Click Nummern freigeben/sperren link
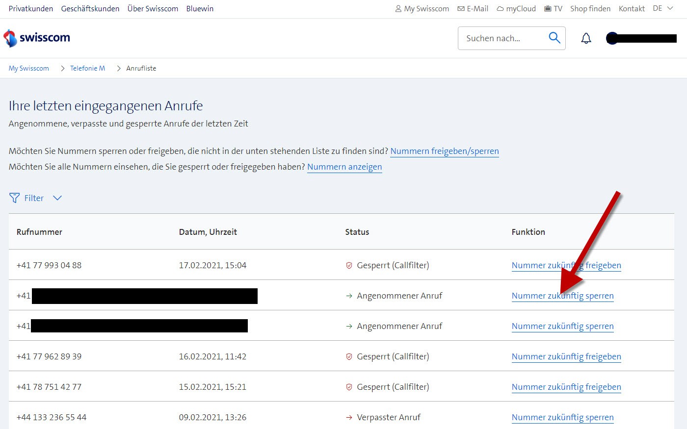The height and width of the screenshot is (429, 687). [445, 151]
